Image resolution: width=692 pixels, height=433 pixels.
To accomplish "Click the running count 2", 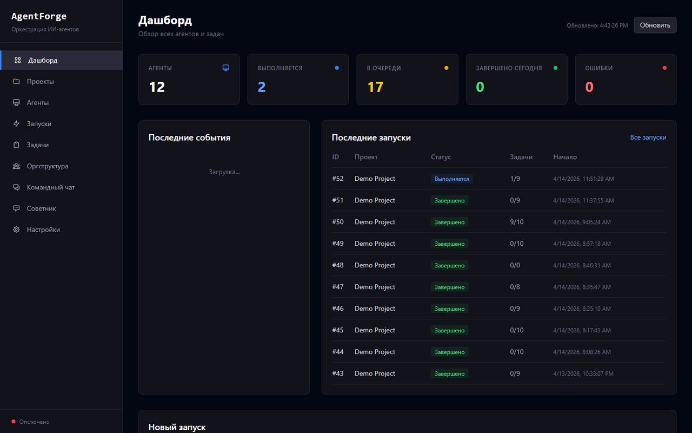I will (262, 87).
